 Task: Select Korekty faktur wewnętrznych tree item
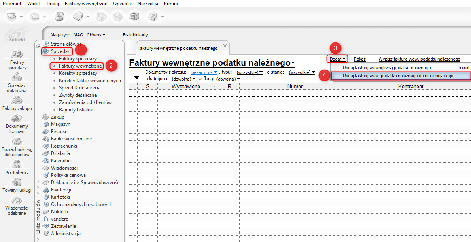click(90, 81)
